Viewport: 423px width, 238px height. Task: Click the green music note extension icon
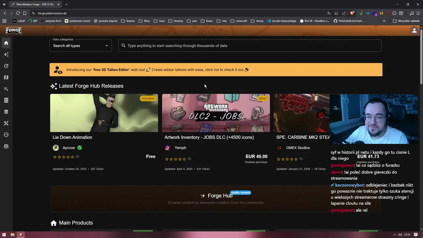(361, 13)
